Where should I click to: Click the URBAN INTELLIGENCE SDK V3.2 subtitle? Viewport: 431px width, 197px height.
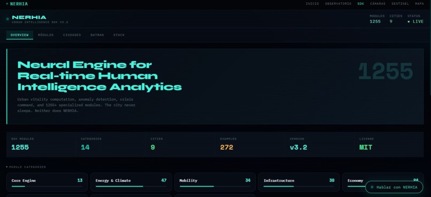point(40,22)
